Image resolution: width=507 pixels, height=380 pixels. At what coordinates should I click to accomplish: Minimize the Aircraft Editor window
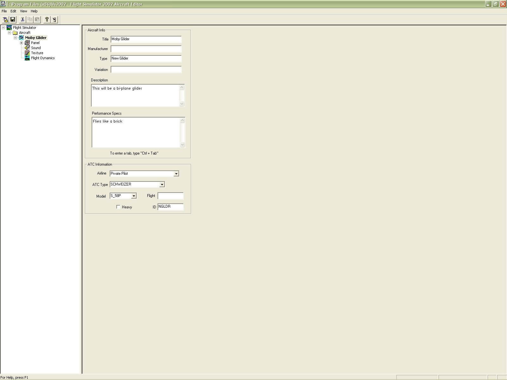pos(488,4)
